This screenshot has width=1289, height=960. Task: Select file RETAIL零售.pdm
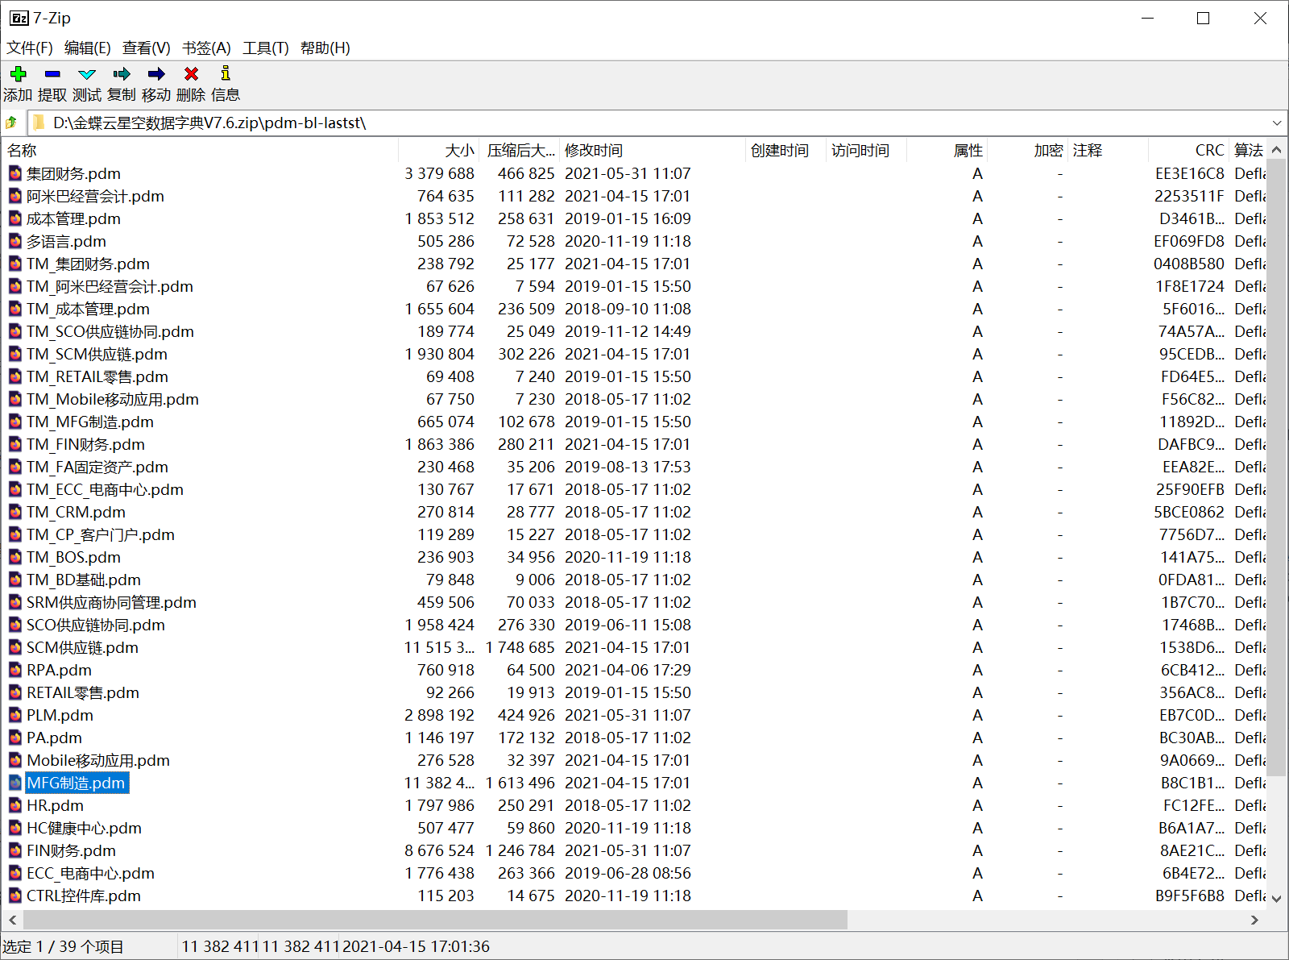point(83,692)
